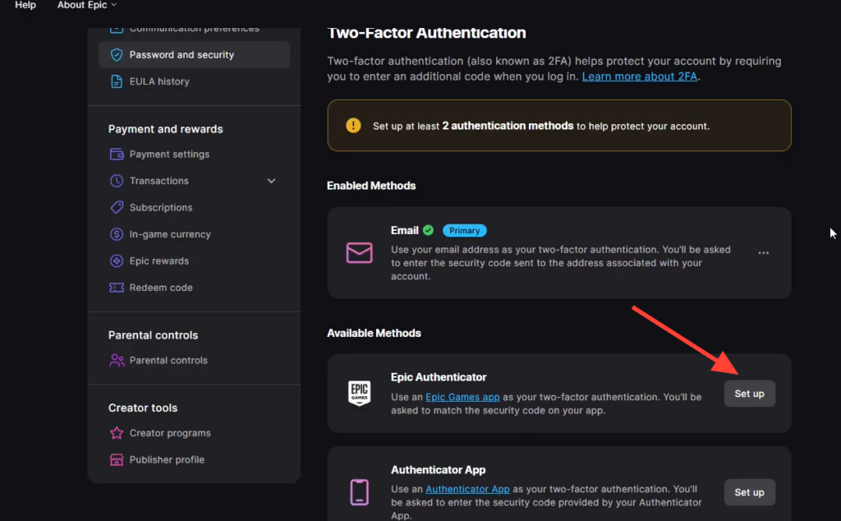This screenshot has height=521, width=841.
Task: Open the Authenticator App hyperlink
Action: click(x=467, y=489)
